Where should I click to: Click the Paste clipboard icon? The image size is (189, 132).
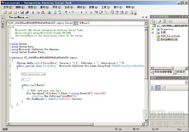(43, 12)
